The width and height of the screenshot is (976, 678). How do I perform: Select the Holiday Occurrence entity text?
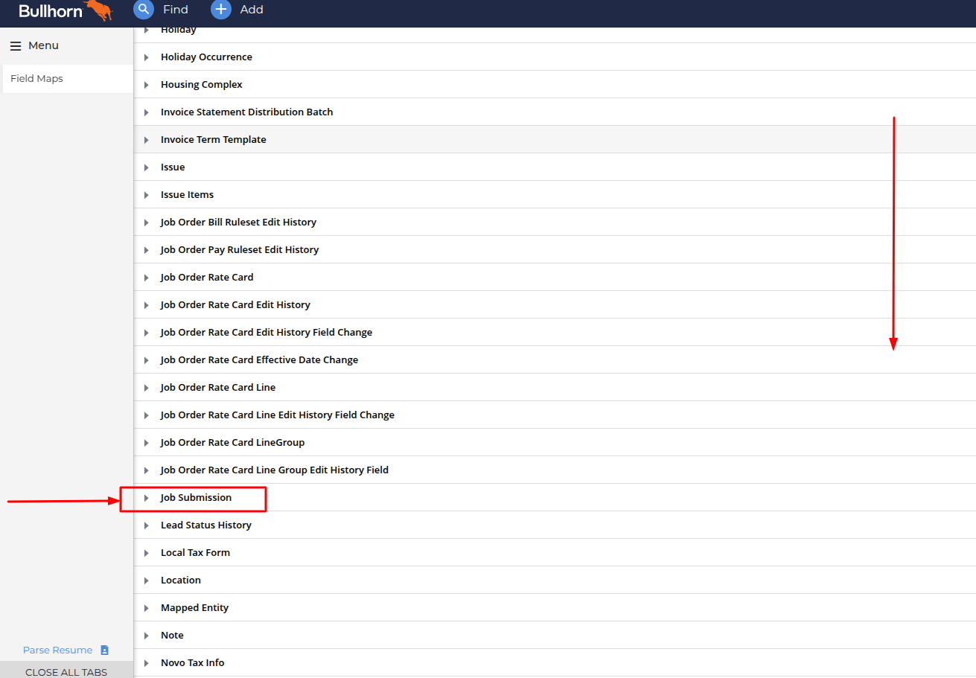[x=206, y=57]
